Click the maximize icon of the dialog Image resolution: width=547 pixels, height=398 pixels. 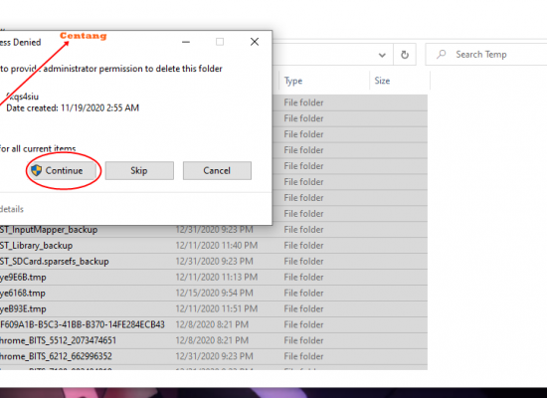pyautogui.click(x=220, y=42)
